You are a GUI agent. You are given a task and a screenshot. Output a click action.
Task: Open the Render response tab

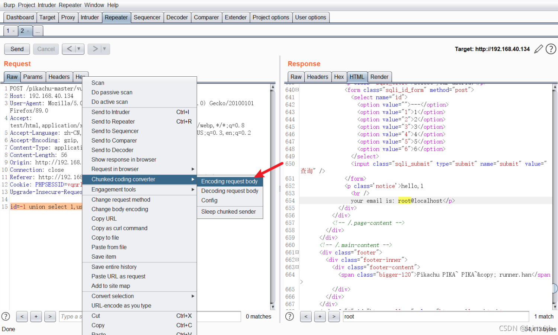click(379, 77)
